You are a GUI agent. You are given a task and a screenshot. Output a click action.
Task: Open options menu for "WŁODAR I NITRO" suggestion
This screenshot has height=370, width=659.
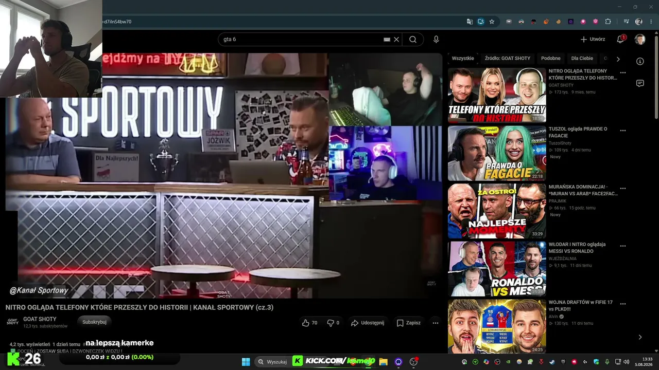[x=623, y=246]
